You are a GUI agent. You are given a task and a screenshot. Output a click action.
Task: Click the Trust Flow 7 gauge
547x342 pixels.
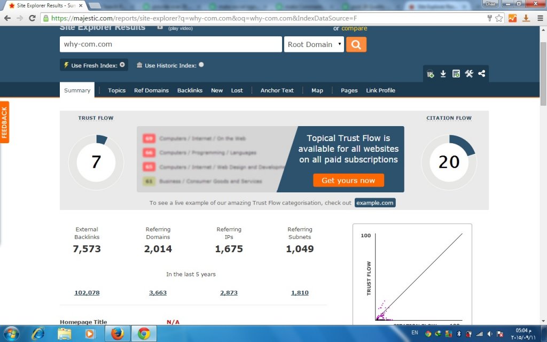[x=96, y=162]
